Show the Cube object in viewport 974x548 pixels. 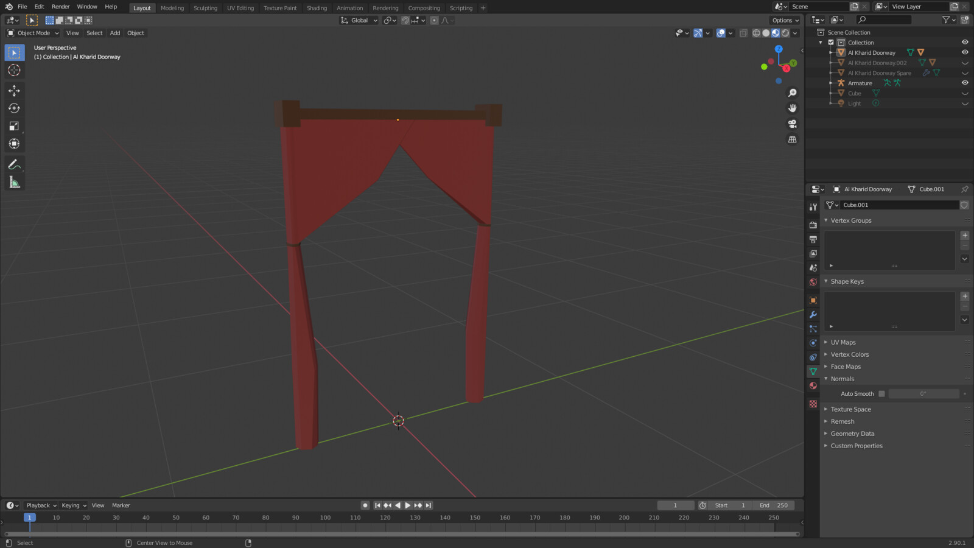pyautogui.click(x=965, y=93)
